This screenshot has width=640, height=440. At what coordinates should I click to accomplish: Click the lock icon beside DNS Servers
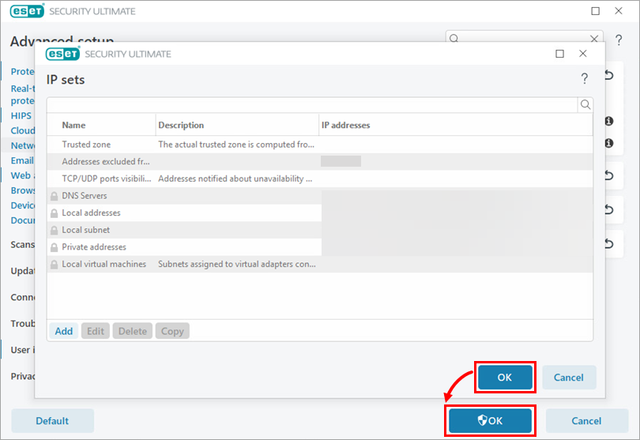(54, 196)
